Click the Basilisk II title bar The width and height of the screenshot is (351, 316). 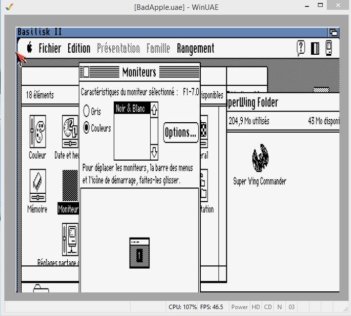172,32
